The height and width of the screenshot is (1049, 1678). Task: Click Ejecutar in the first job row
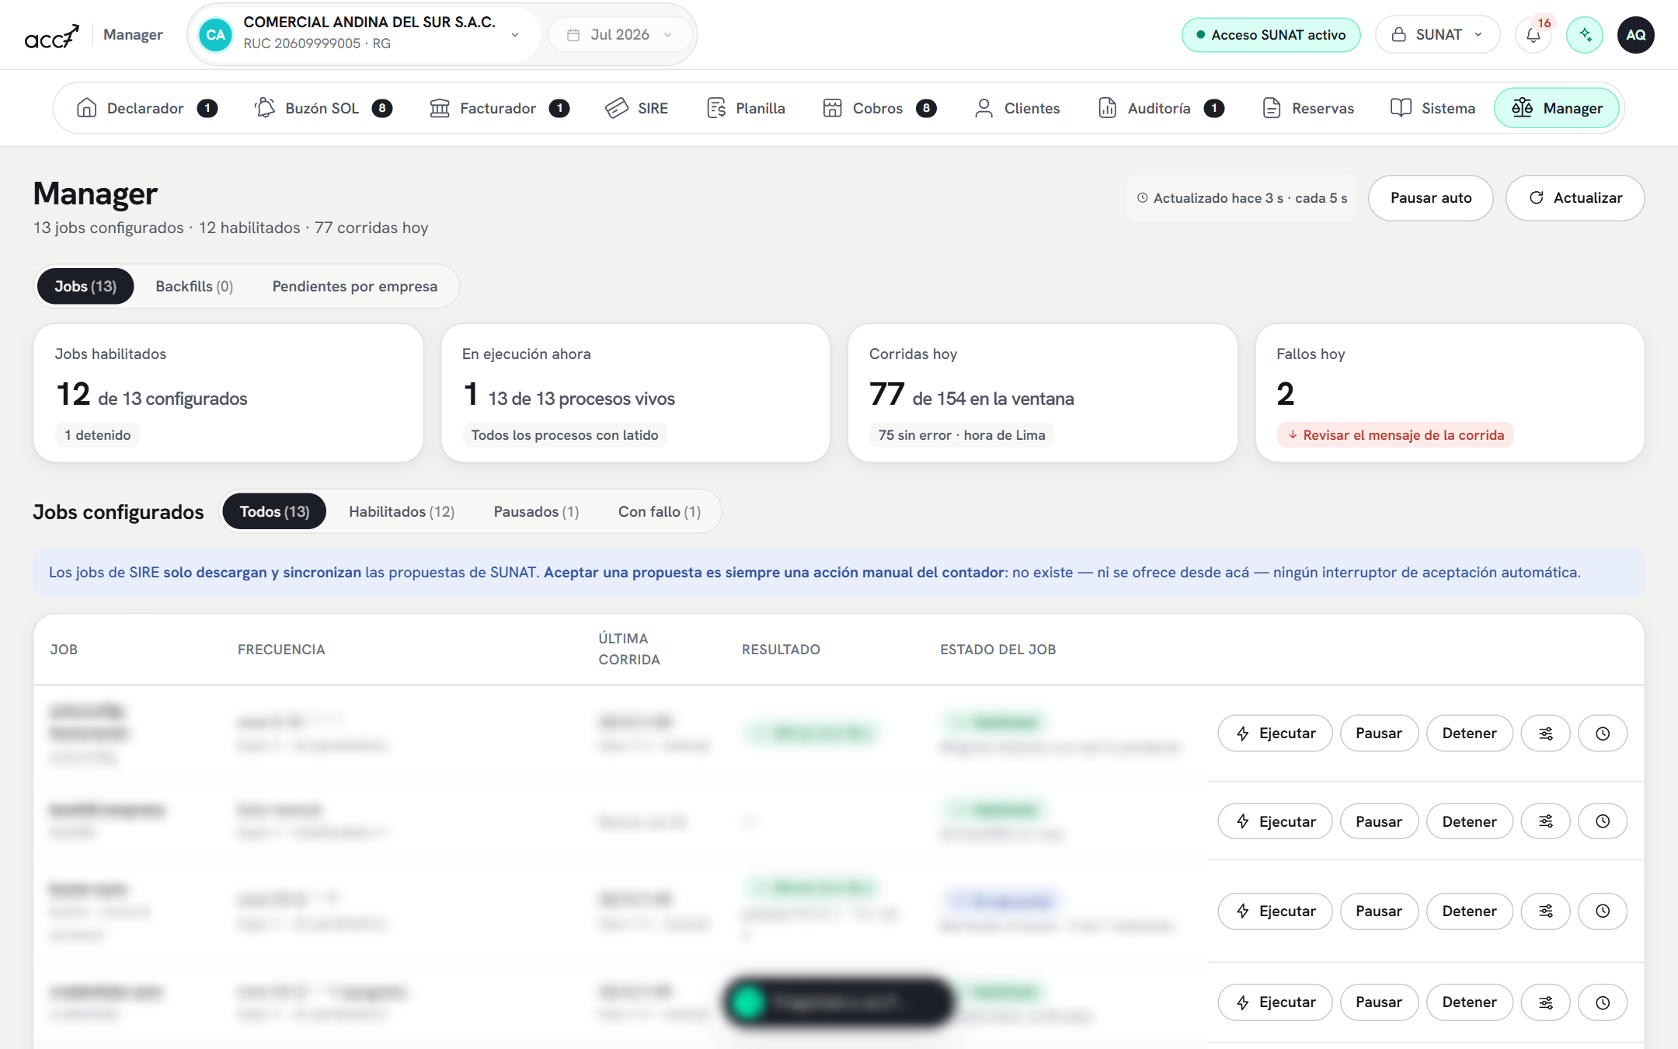[x=1275, y=734]
